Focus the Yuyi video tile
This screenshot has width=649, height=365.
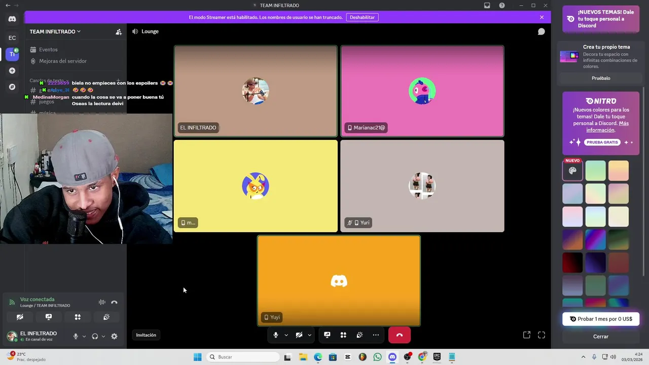pos(339,281)
